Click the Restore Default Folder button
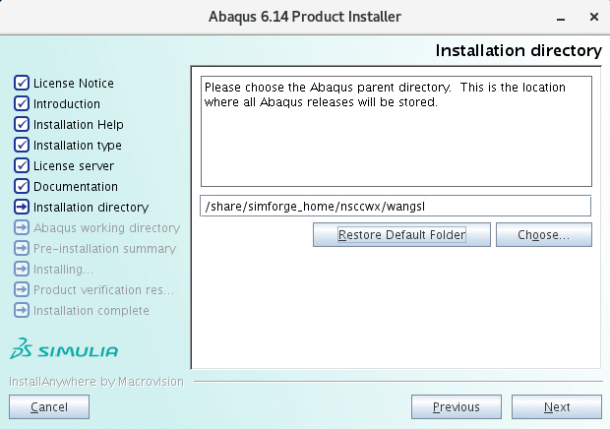 tap(401, 234)
